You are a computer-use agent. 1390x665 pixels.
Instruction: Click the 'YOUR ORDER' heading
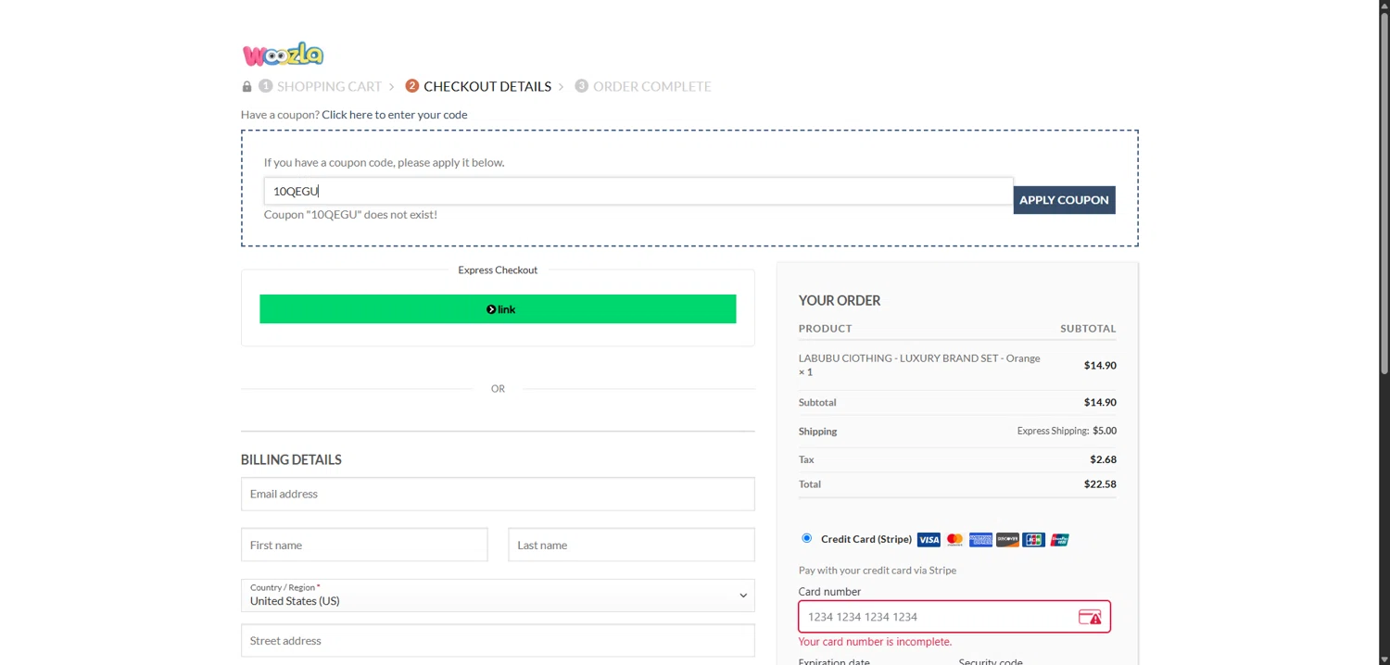point(840,301)
